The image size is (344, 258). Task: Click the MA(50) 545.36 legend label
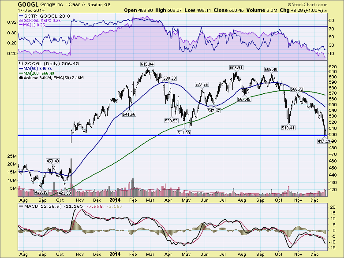click(x=38, y=69)
